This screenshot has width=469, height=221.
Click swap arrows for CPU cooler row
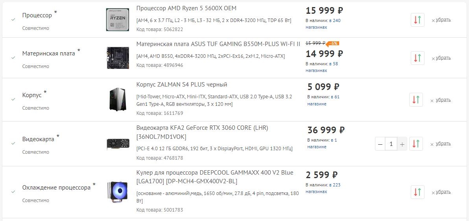point(417,192)
